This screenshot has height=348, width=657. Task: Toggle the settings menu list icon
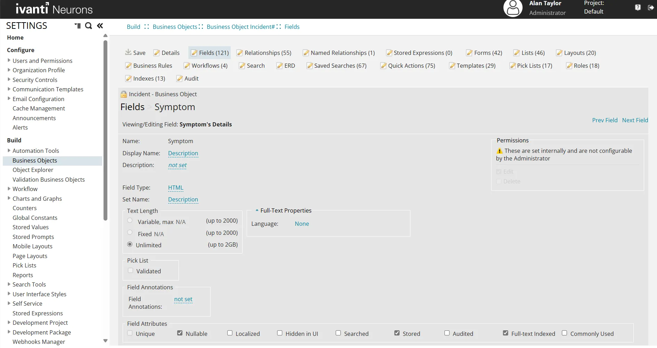[77, 26]
